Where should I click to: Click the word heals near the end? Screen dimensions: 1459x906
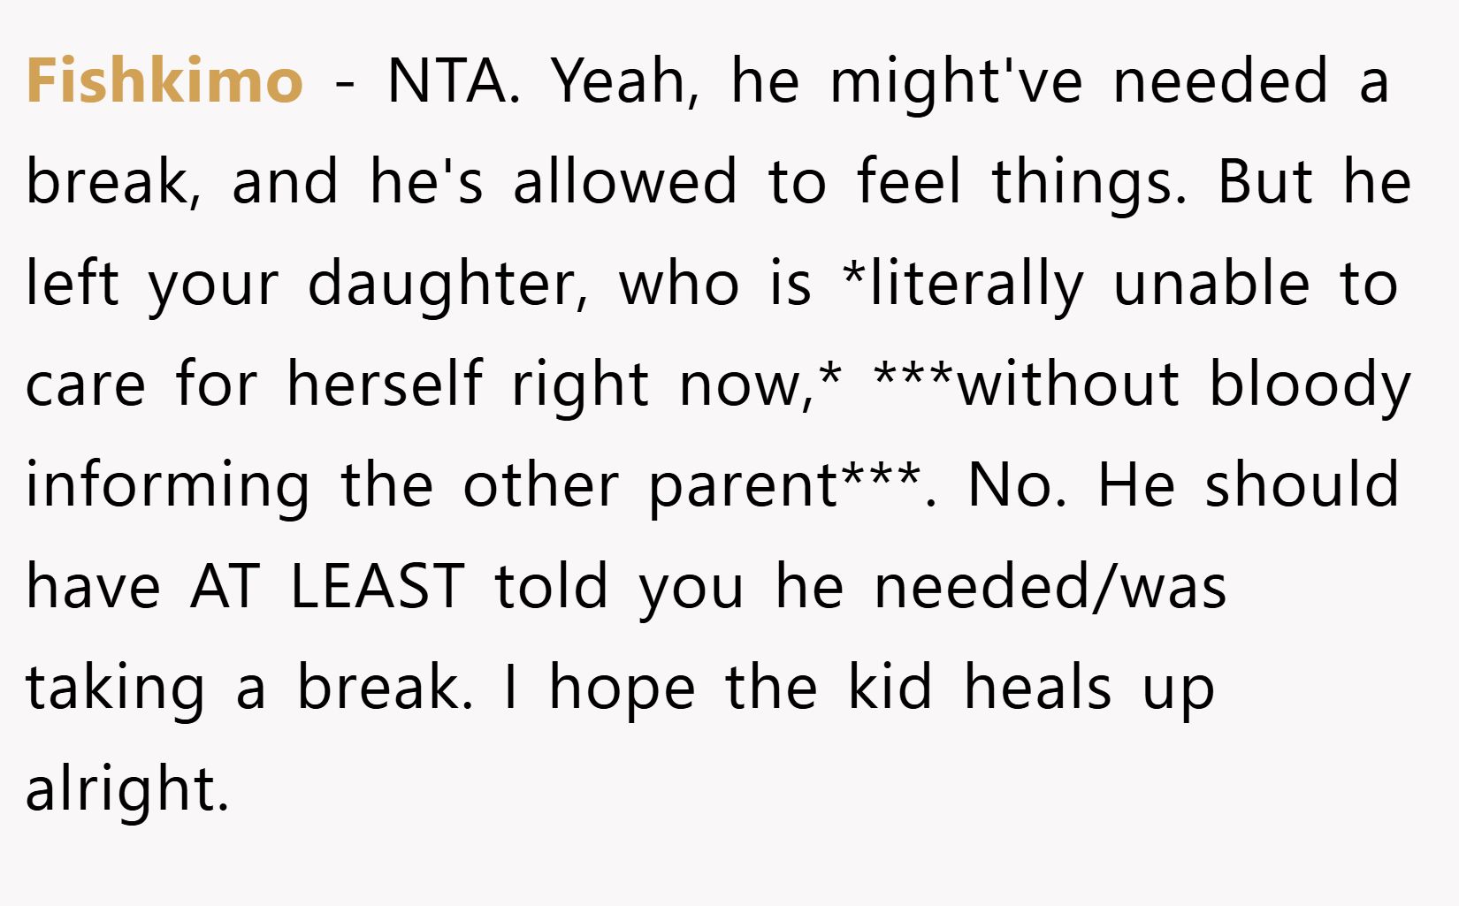pyautogui.click(x=1037, y=686)
